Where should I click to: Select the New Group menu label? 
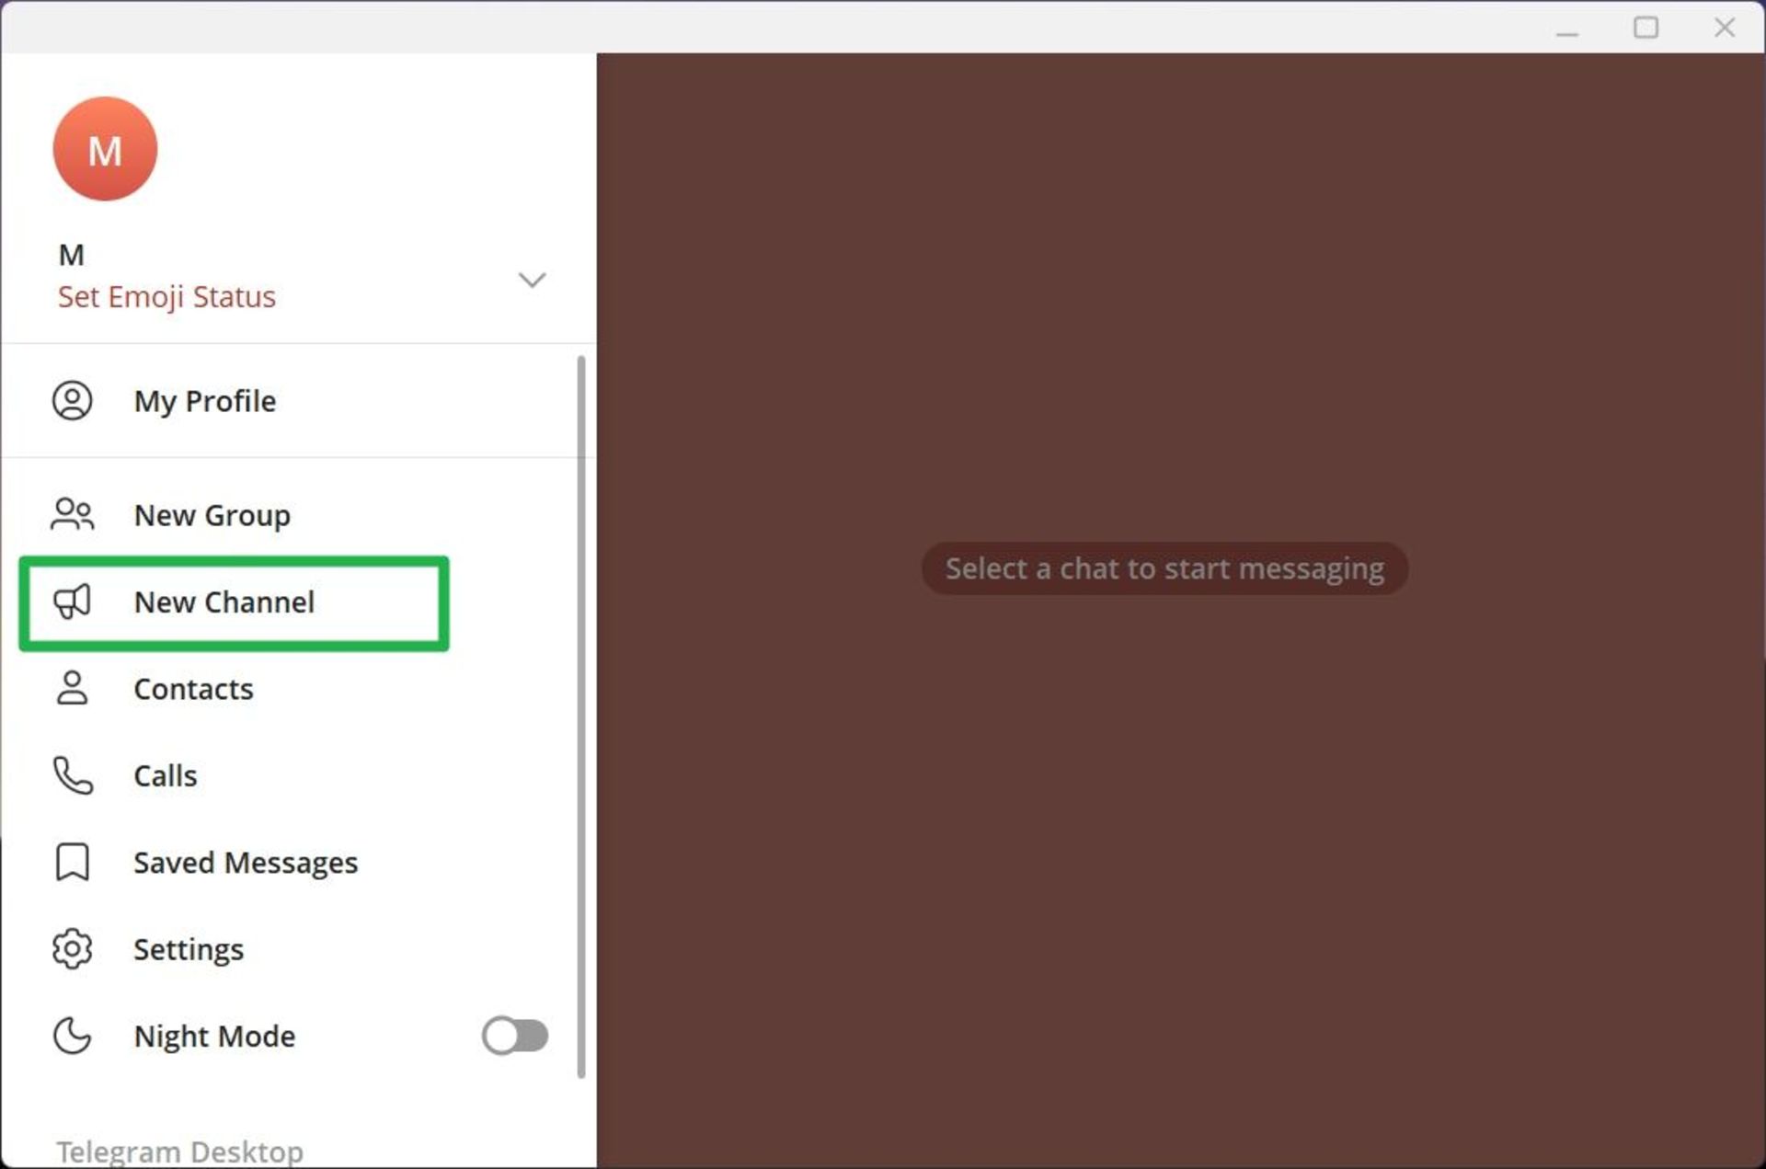(x=212, y=515)
